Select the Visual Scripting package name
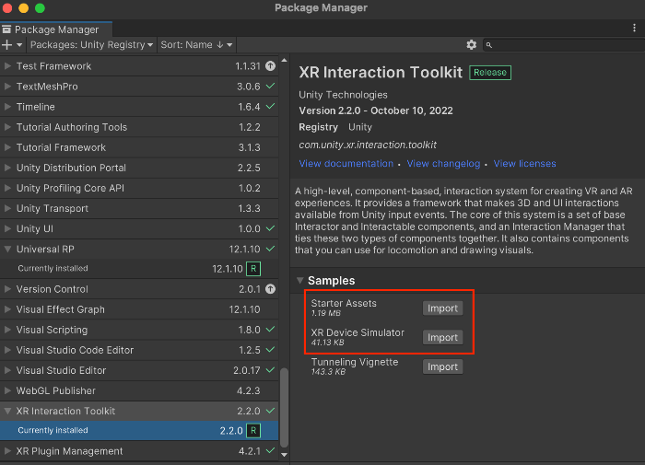Screen dimensions: 645x465 [52, 330]
